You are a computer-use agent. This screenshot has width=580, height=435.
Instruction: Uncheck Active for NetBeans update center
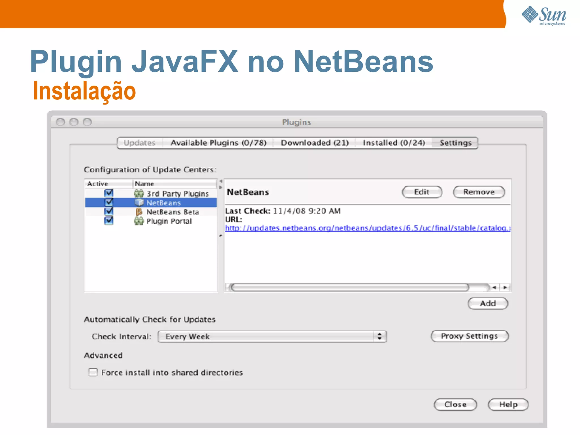[109, 202]
